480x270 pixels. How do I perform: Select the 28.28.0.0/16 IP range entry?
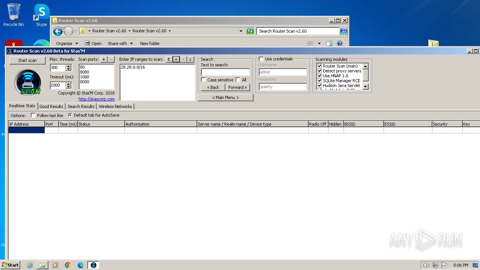coord(133,67)
